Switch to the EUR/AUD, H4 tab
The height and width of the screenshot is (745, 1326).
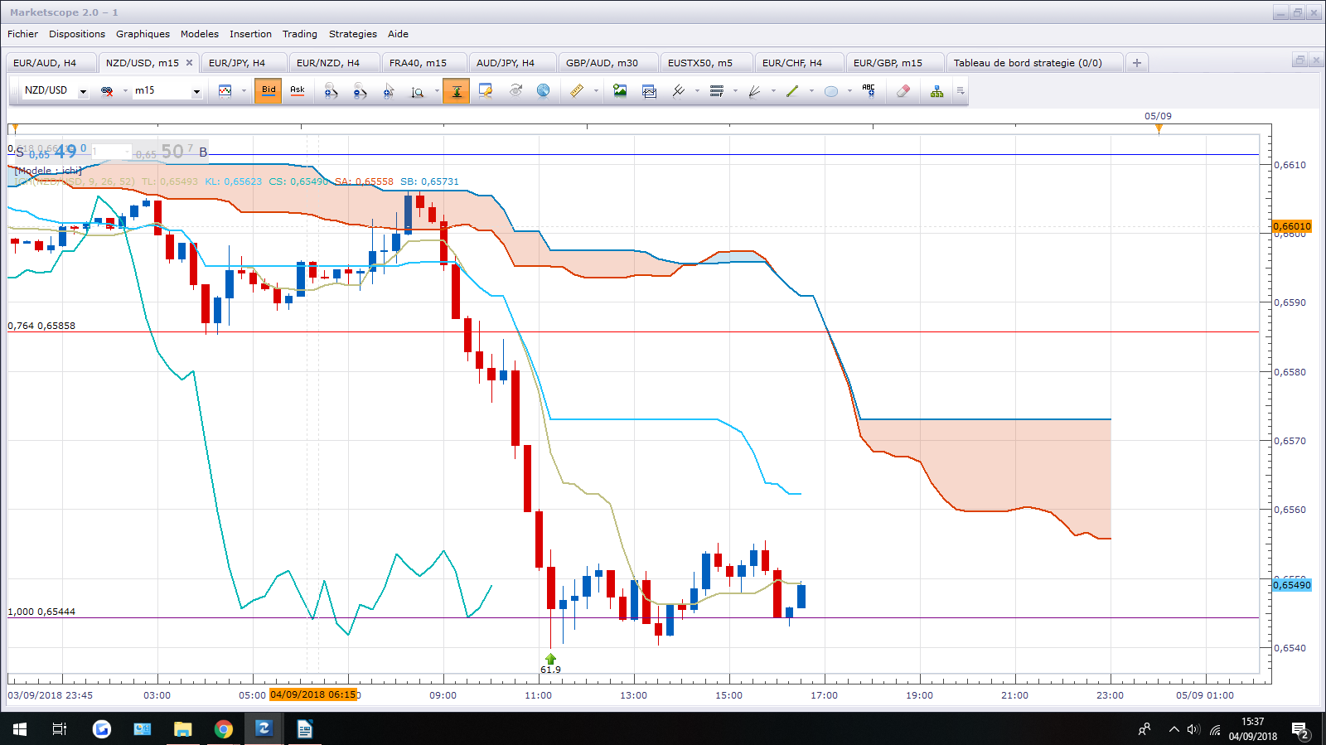tap(51, 63)
